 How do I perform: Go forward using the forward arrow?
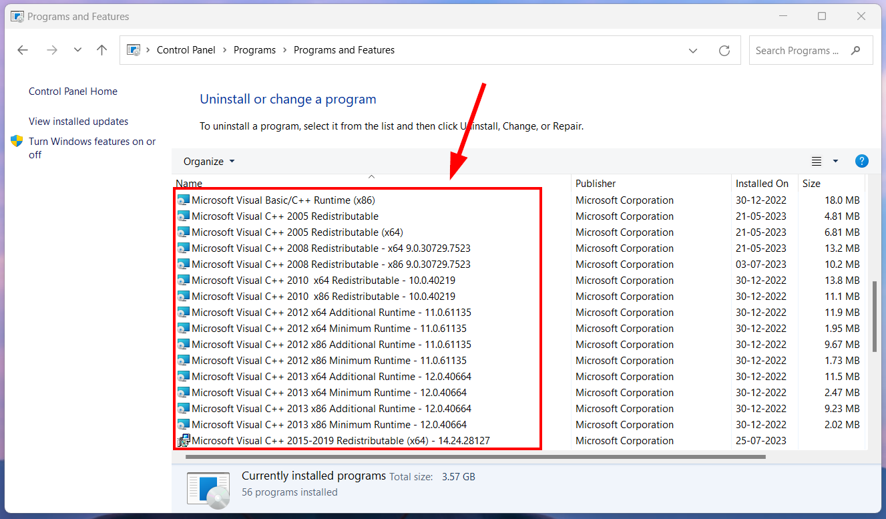pos(52,50)
